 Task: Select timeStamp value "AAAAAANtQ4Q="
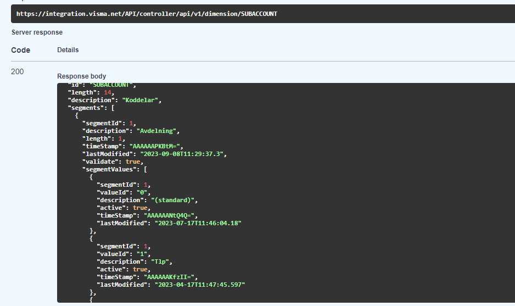(169, 215)
